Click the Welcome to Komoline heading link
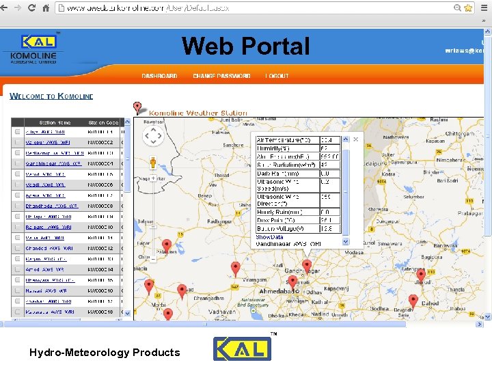Viewport: 492px width, 369px height. 51,96
